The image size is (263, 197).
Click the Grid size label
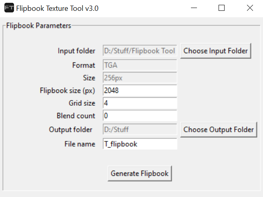pos(82,103)
